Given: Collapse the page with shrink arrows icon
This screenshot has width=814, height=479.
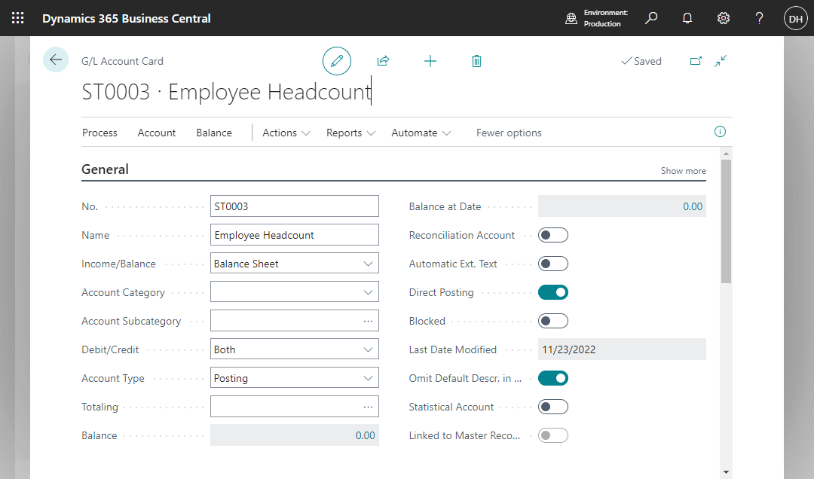Looking at the screenshot, I should click(x=721, y=61).
